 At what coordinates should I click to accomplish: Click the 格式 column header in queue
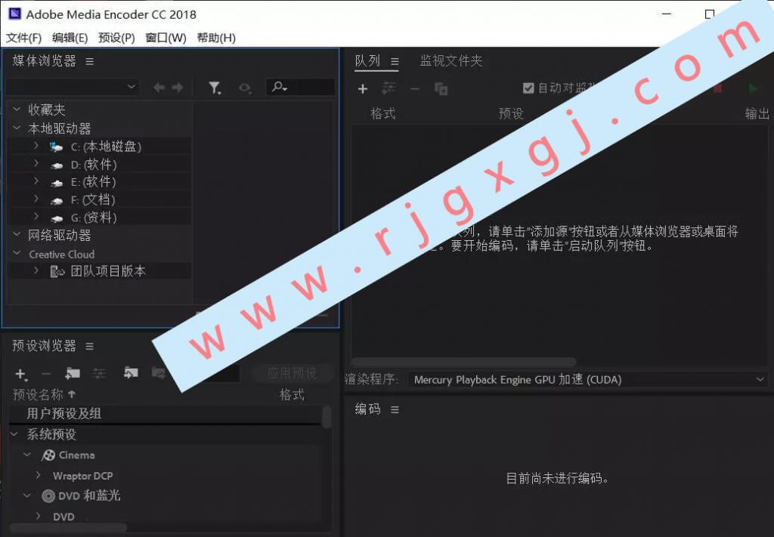[383, 114]
